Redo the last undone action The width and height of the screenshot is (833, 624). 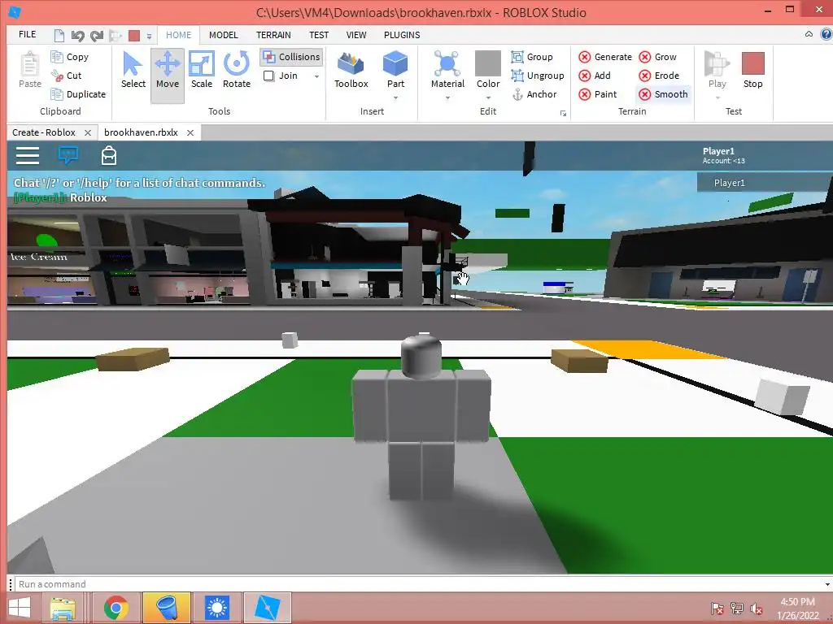click(97, 35)
